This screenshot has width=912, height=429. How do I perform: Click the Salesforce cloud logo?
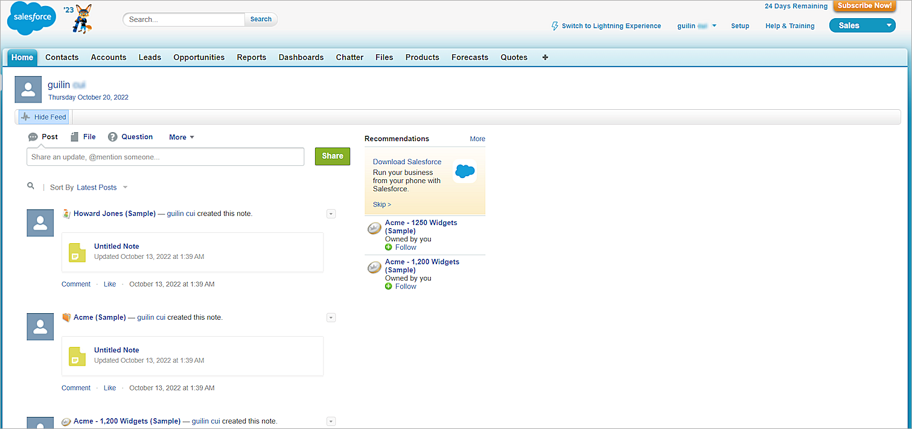click(x=31, y=19)
